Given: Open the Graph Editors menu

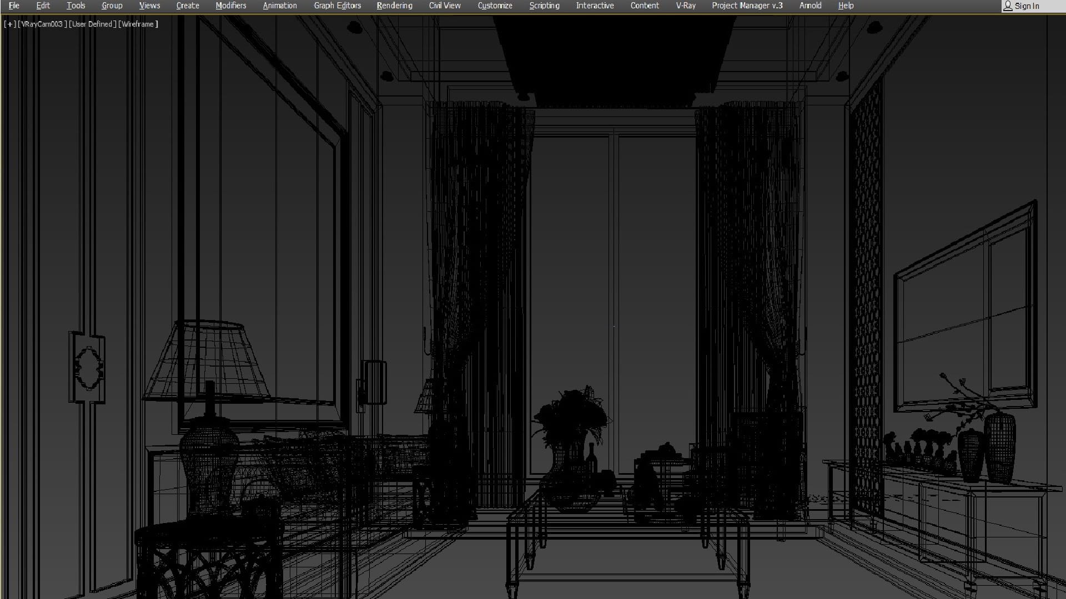Looking at the screenshot, I should pos(337,6).
